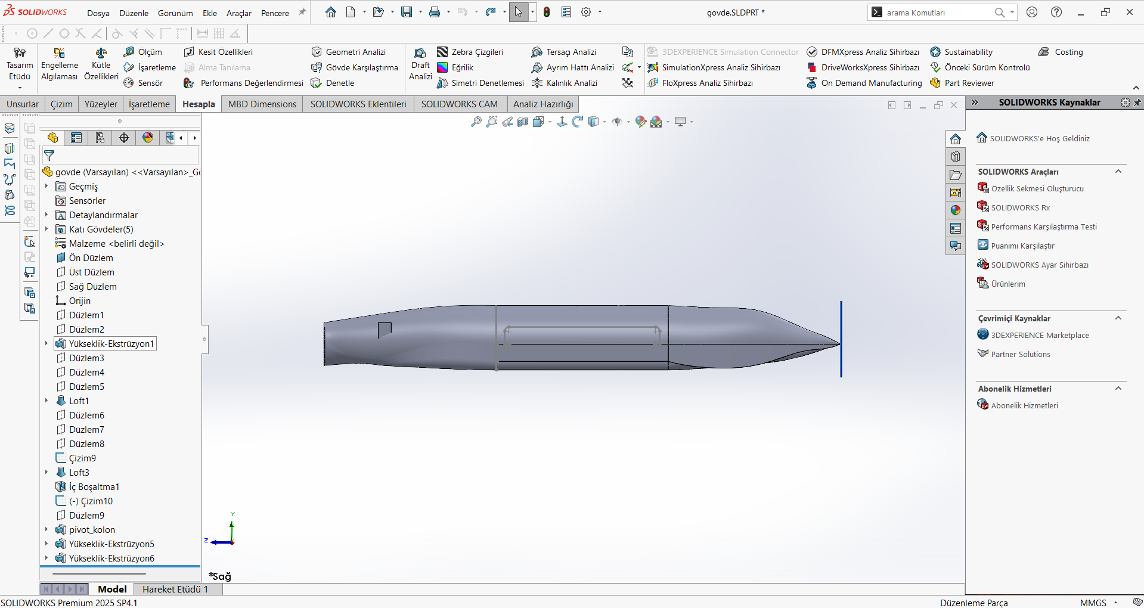Activate Draft Analizi
Viewport: 1144px width, 608px height.
[420, 64]
